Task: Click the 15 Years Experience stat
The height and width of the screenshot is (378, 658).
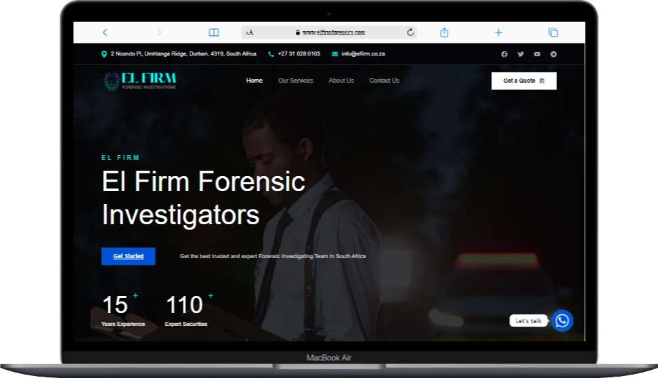Action: [x=123, y=310]
